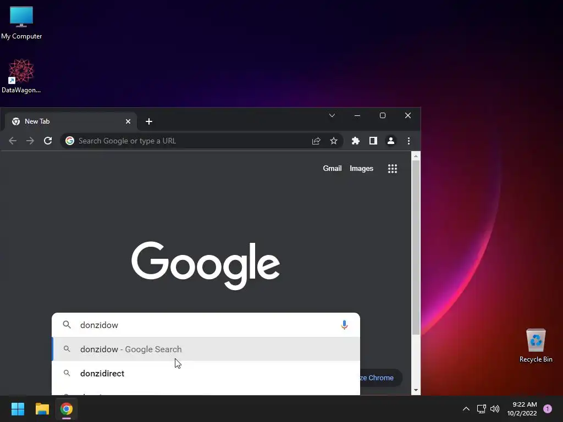Open network status tray icon

point(481,409)
